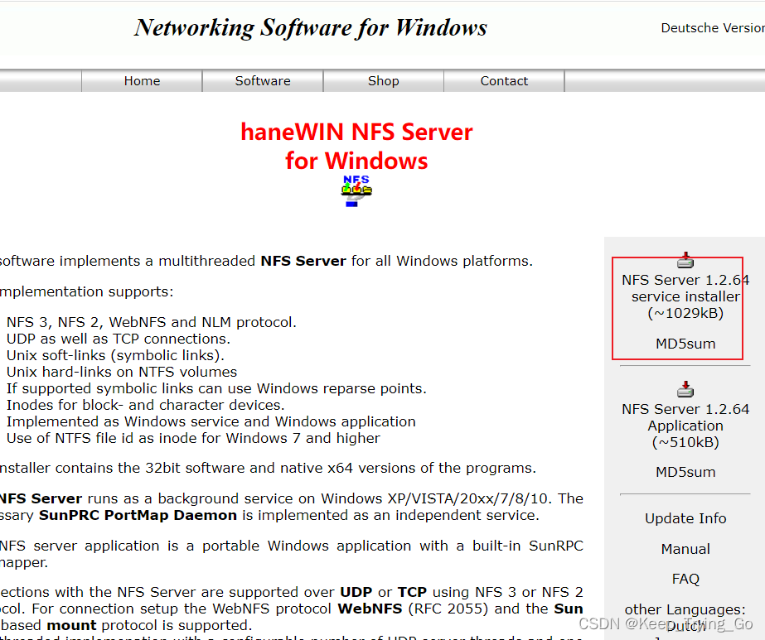
Task: Open the Dutch language version
Action: [x=685, y=627]
